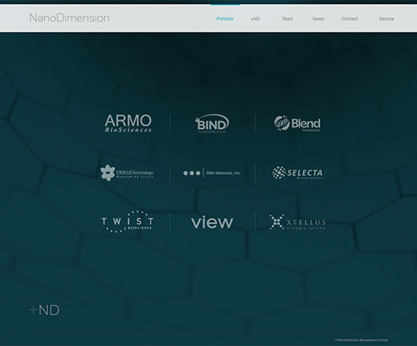
Task: Click the Twist Bioscience logo
Action: click(x=128, y=221)
